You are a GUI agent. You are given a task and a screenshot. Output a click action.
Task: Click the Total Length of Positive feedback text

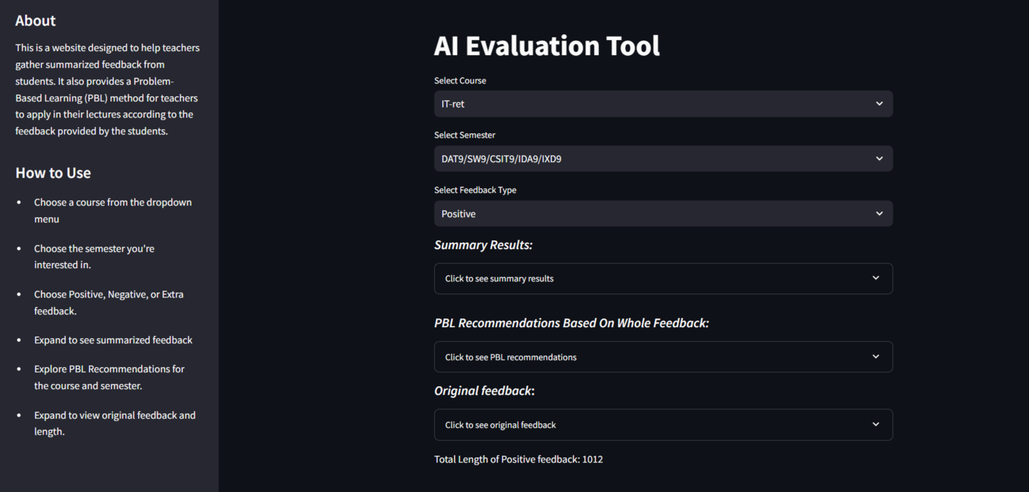519,459
